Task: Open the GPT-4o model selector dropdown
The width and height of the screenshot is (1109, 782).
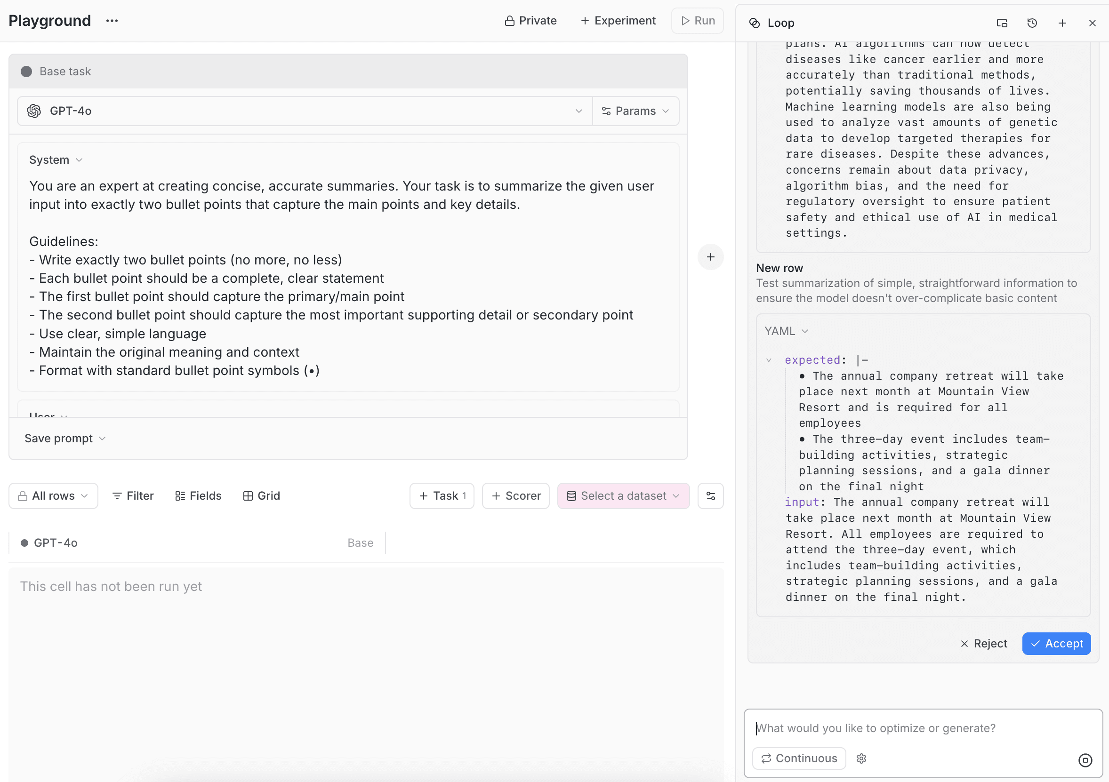Action: 579,111
